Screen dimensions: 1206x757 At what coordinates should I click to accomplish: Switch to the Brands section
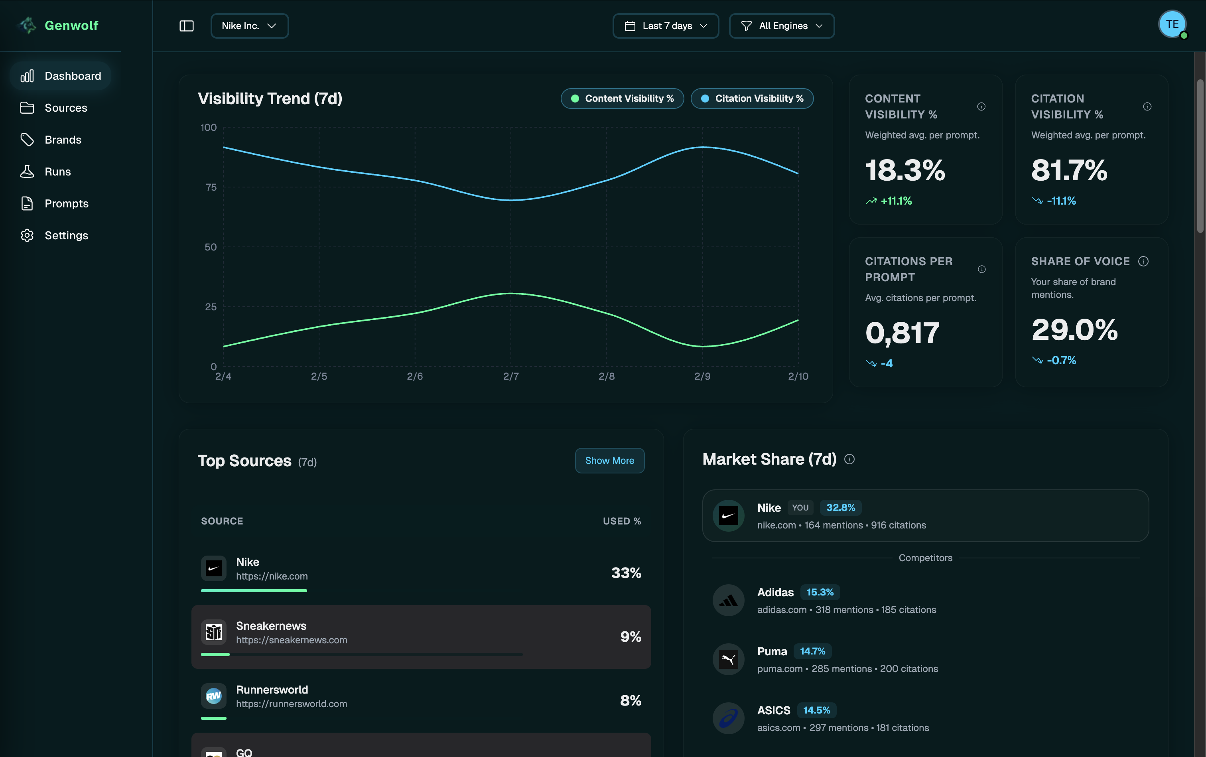[63, 140]
